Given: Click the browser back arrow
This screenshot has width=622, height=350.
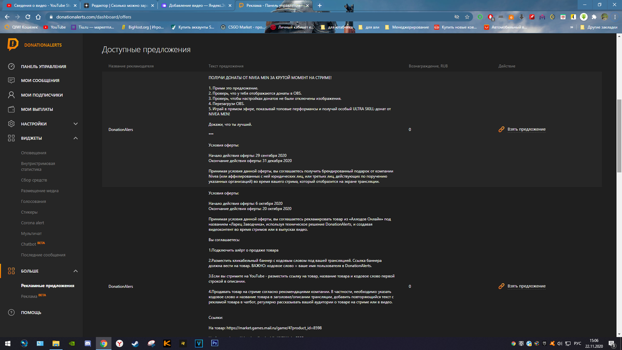Looking at the screenshot, I should coord(7,17).
